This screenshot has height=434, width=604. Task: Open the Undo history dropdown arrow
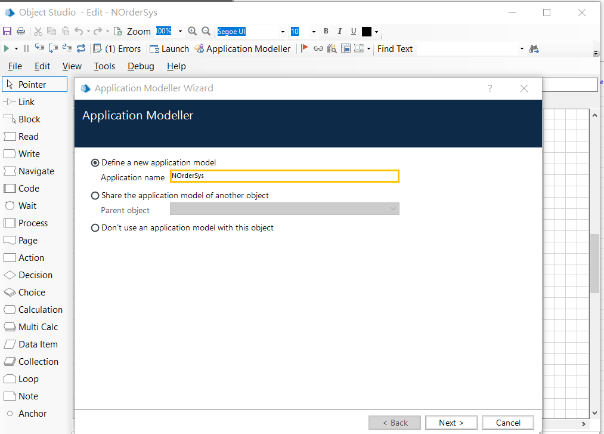[x=88, y=31]
